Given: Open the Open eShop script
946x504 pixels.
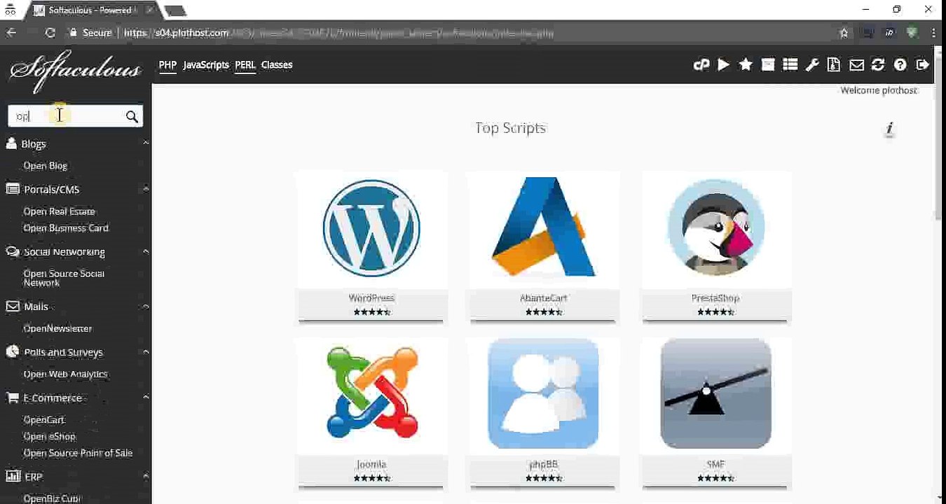Looking at the screenshot, I should (x=49, y=436).
